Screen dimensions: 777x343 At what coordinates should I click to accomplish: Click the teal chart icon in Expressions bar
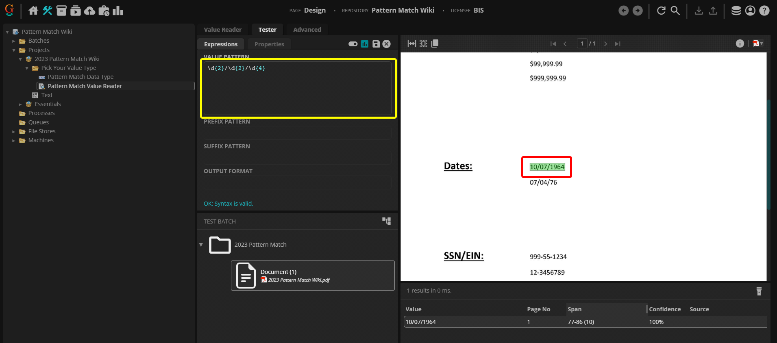(365, 44)
